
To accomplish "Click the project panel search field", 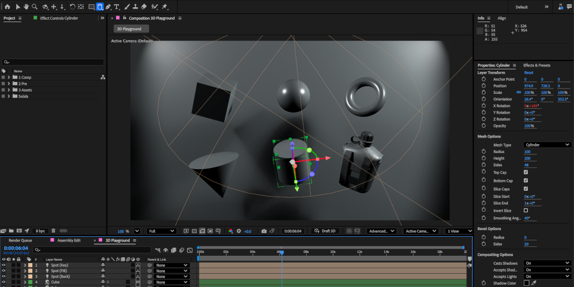I will click(54, 62).
